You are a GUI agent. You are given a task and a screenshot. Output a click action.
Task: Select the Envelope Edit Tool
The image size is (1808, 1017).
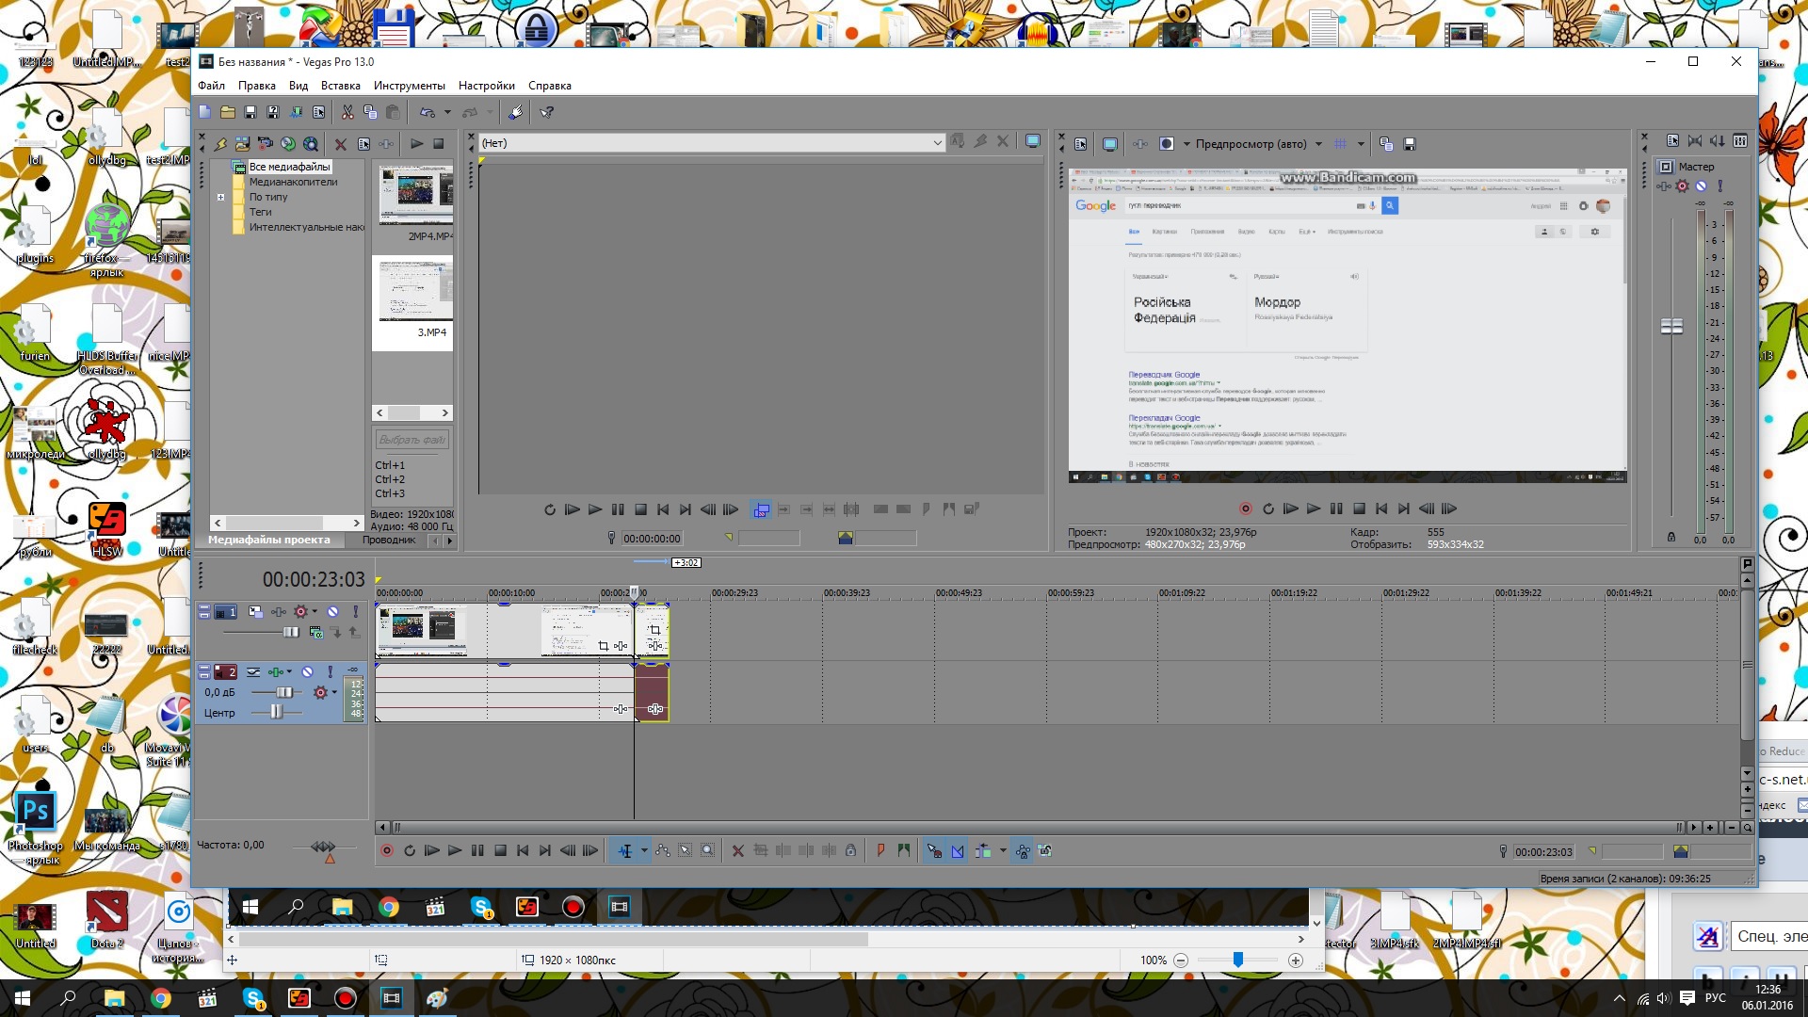pyautogui.click(x=663, y=851)
